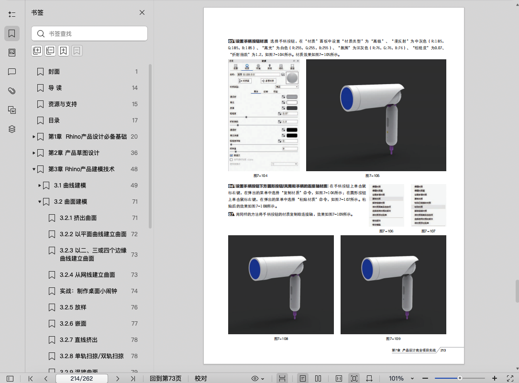Collapse 3.2 曲面建模 section

[39, 201]
